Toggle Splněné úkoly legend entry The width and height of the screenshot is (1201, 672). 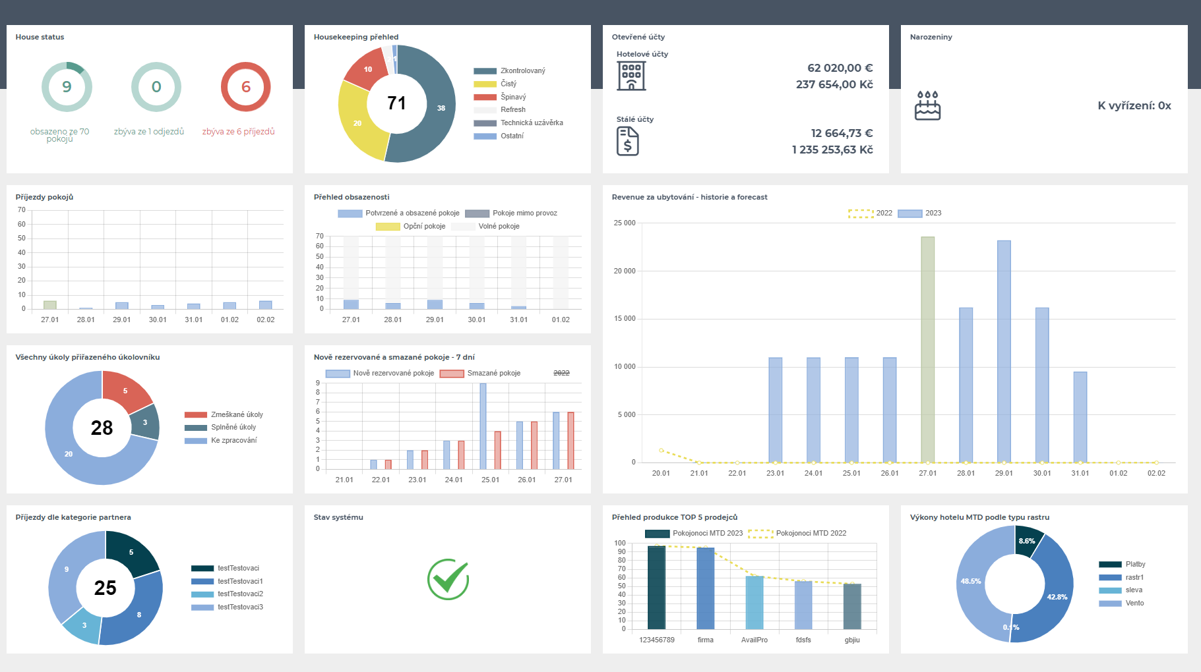(220, 427)
